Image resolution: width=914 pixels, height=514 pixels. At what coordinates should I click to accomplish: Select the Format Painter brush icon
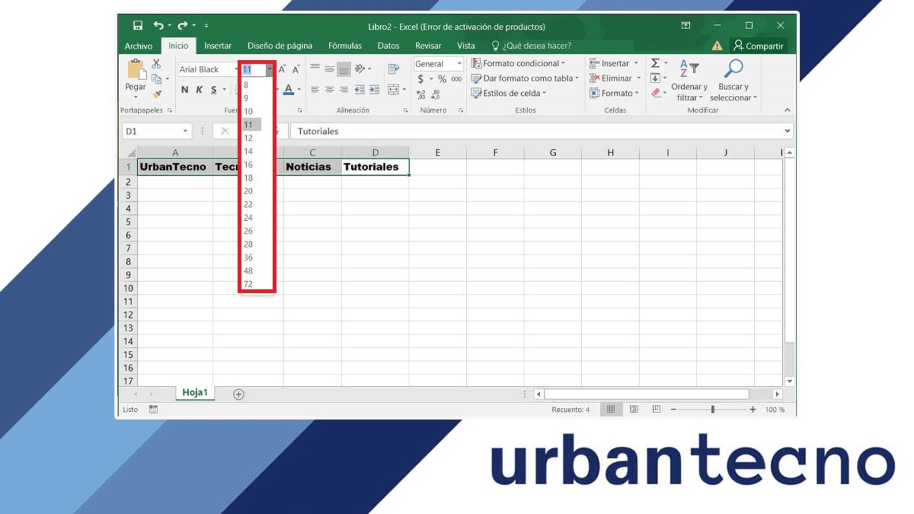pos(157,94)
